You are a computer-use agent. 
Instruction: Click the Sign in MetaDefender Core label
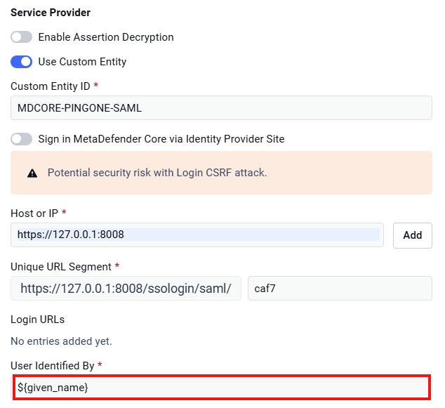(161, 139)
